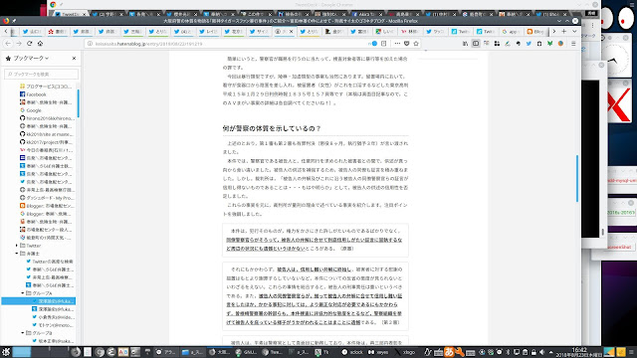The height and width of the screenshot is (358, 637).
Task: Toggle reader view icon in the address bar
Action: [384, 44]
